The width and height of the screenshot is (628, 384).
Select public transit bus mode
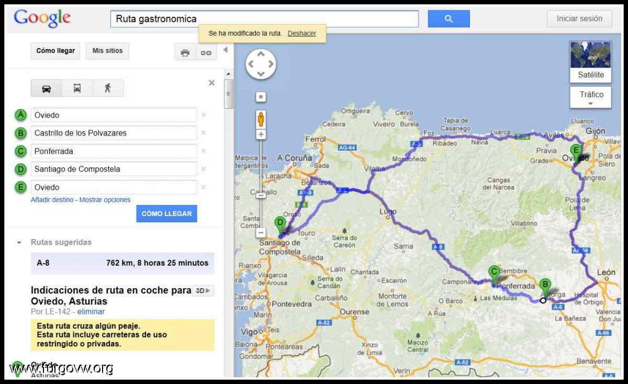(77, 88)
